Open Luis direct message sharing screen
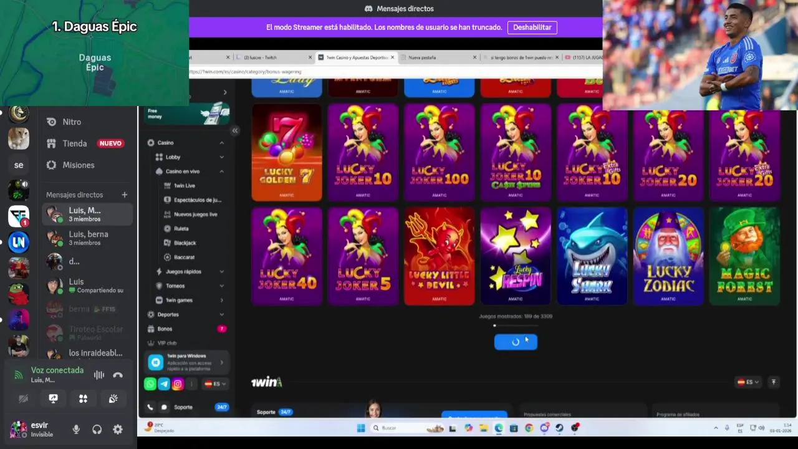Image resolution: width=798 pixels, height=449 pixels. [x=88, y=286]
